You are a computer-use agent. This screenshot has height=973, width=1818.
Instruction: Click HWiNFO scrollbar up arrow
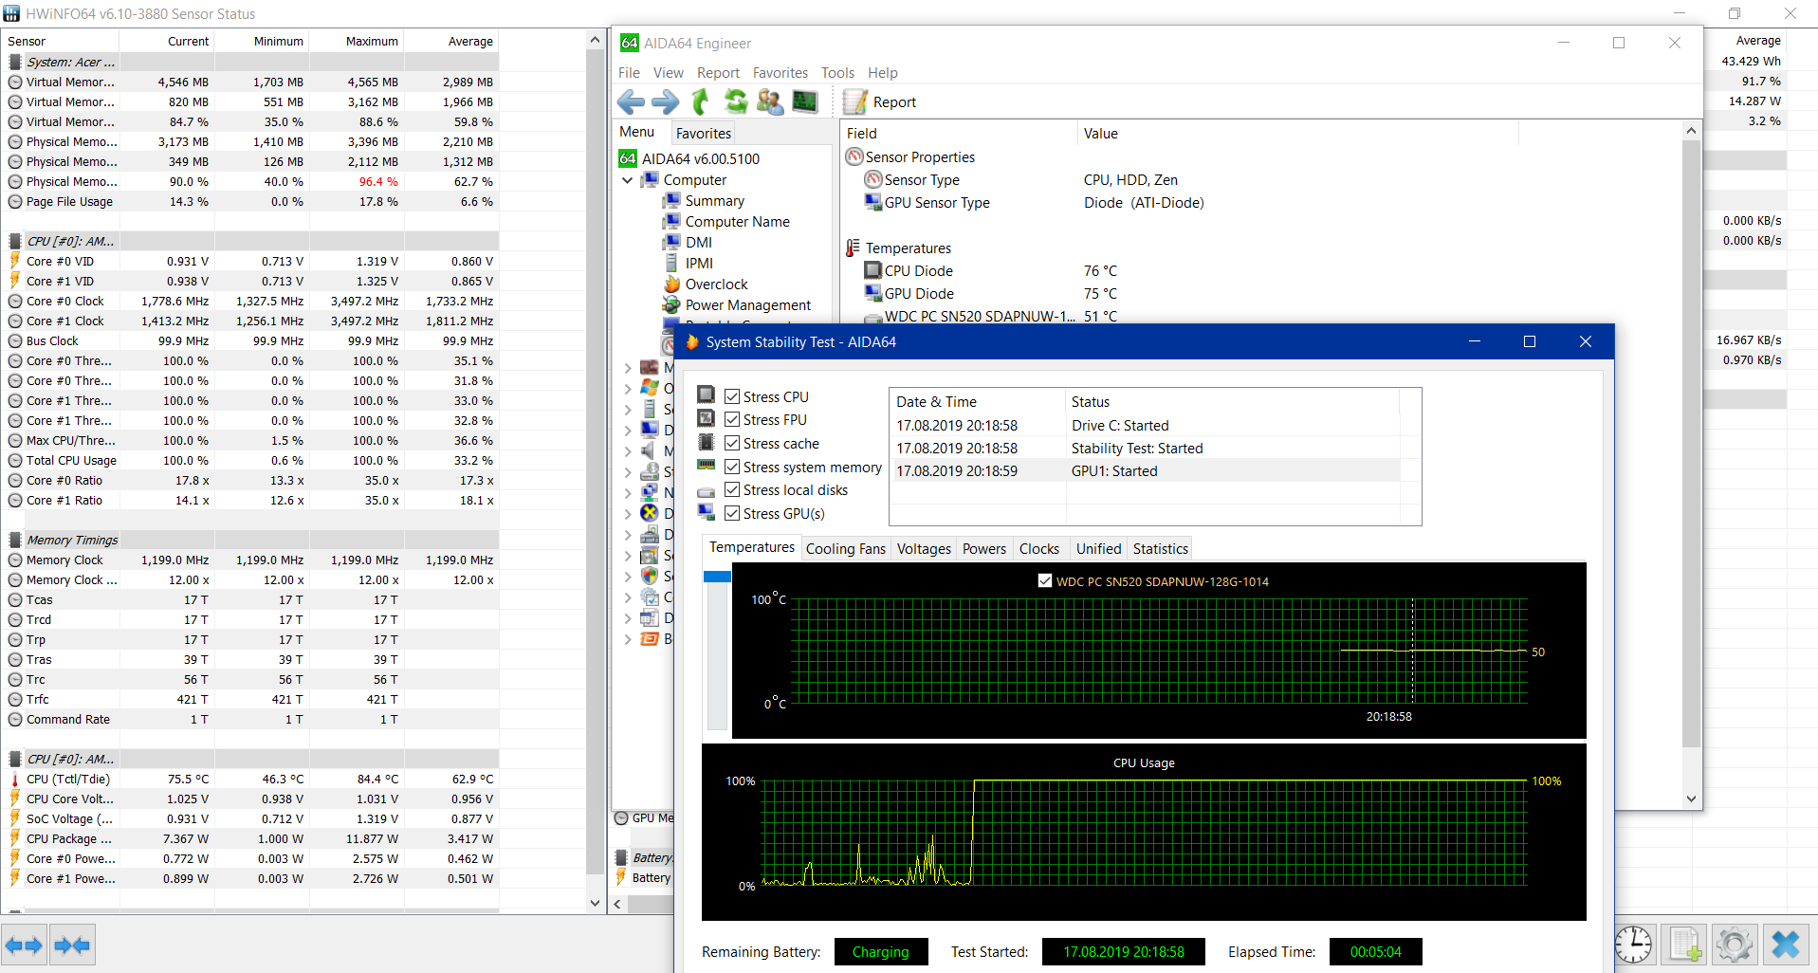[595, 40]
